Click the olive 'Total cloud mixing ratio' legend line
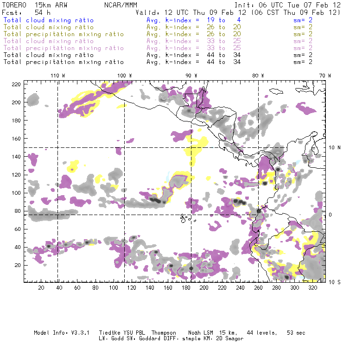Screen dimensions: 343x343 49,27
